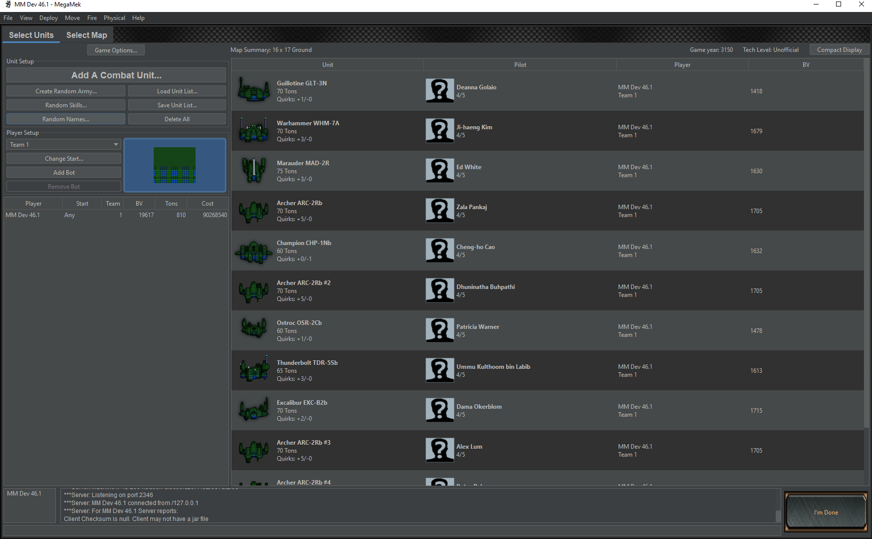Open Game Options dialog
The image size is (872, 539).
[116, 50]
